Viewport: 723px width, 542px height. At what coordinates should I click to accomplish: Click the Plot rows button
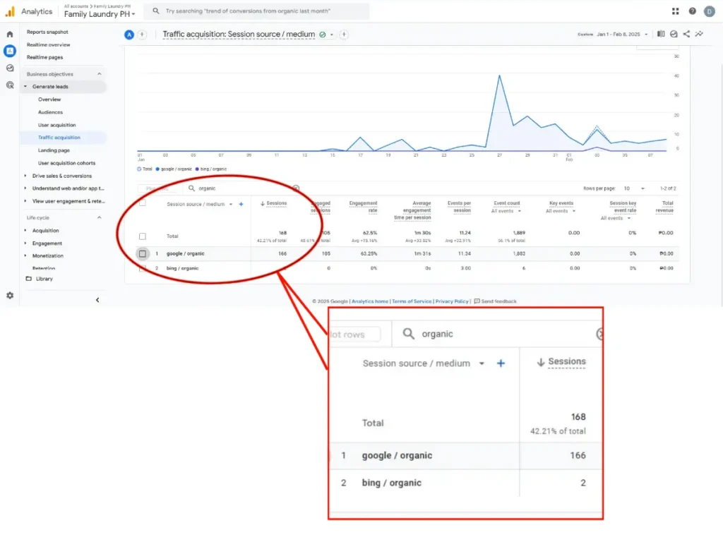click(x=156, y=188)
